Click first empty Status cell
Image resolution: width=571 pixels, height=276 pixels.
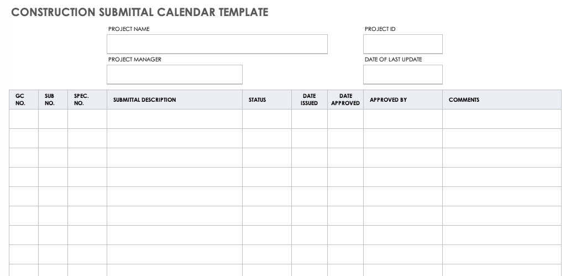pyautogui.click(x=267, y=119)
